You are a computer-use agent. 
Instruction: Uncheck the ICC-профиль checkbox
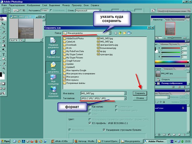[90, 123]
